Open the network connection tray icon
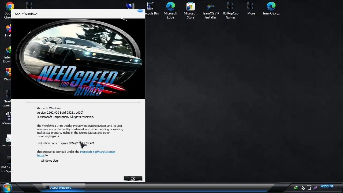The image size is (343, 193). 309,188
